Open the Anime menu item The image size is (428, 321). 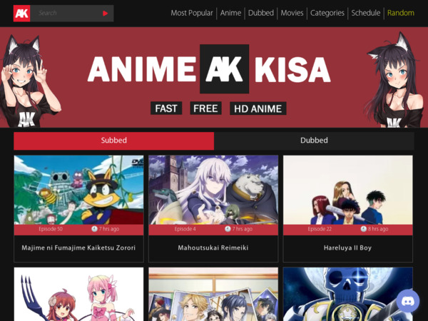[x=230, y=13]
